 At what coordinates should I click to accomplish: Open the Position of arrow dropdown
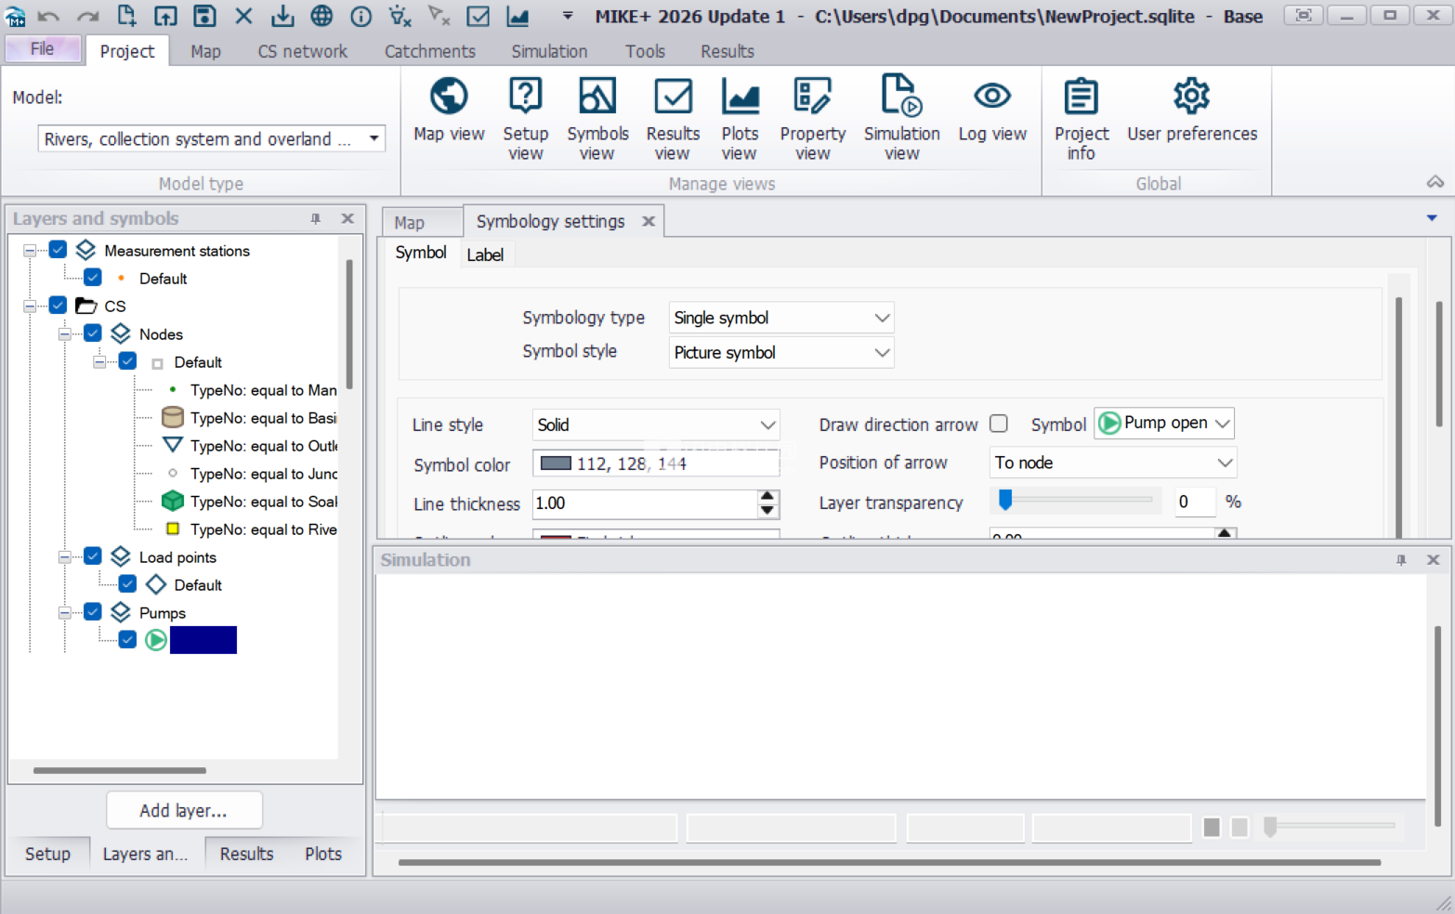coord(1113,463)
